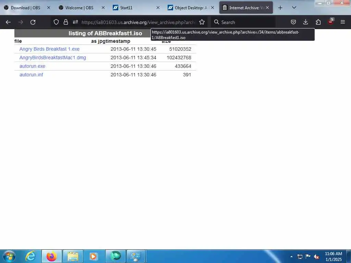Image resolution: width=351 pixels, height=263 pixels.
Task: Reload the page with the refresh icon
Action: pos(33,22)
